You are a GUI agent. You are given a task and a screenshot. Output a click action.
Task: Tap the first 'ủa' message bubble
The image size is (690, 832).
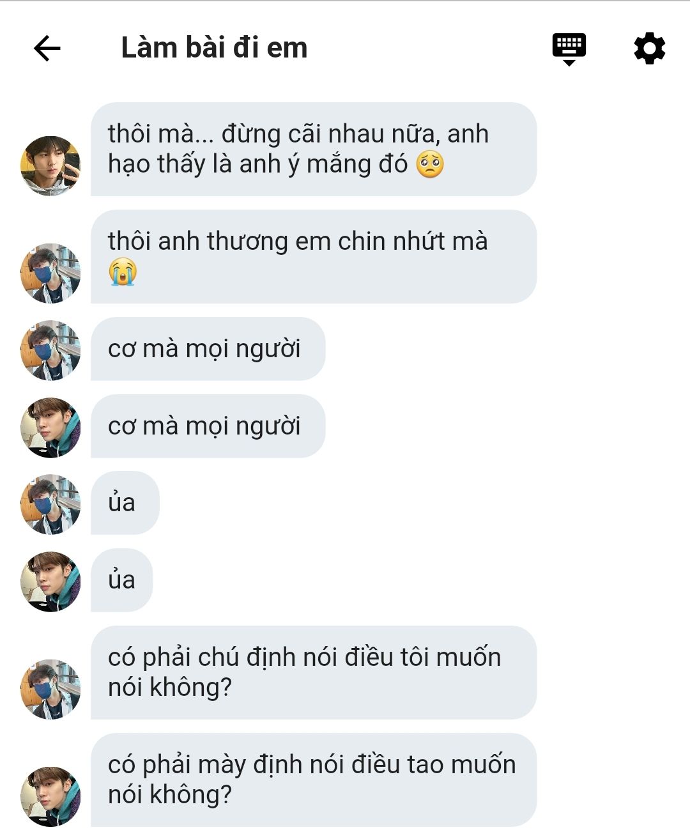pos(125,503)
